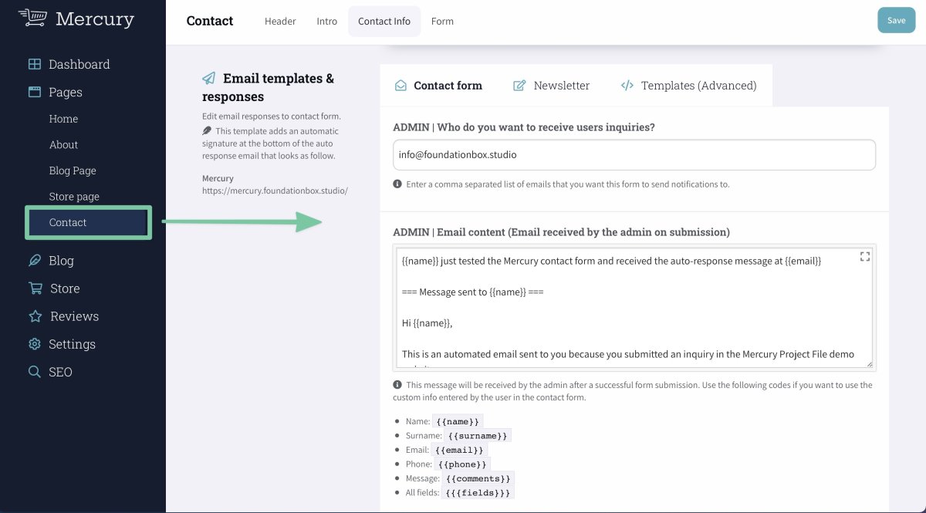Expand the email content editor to fullscreen
The image size is (926, 513).
864,257
